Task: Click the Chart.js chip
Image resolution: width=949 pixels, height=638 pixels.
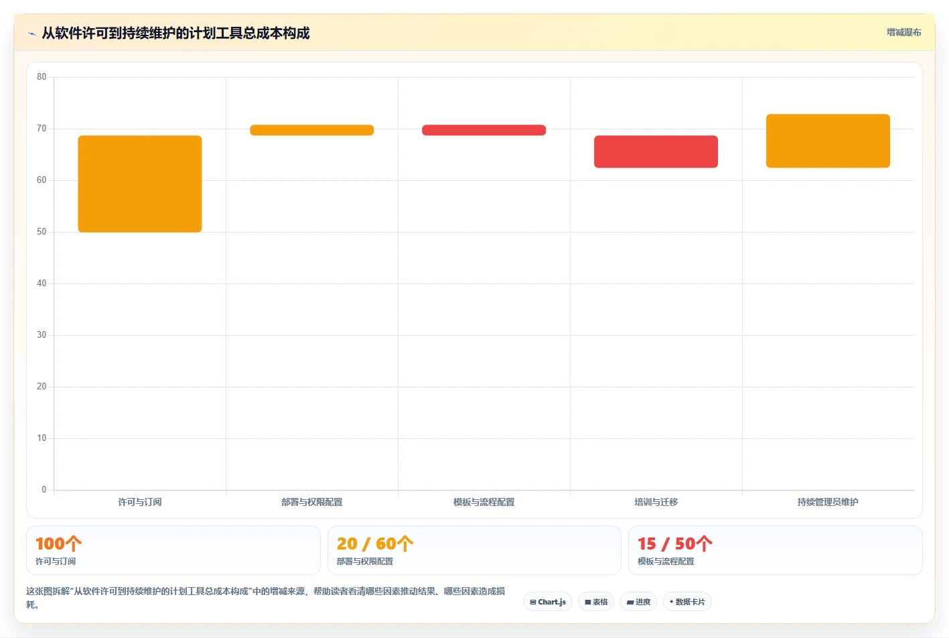Action: point(548,602)
